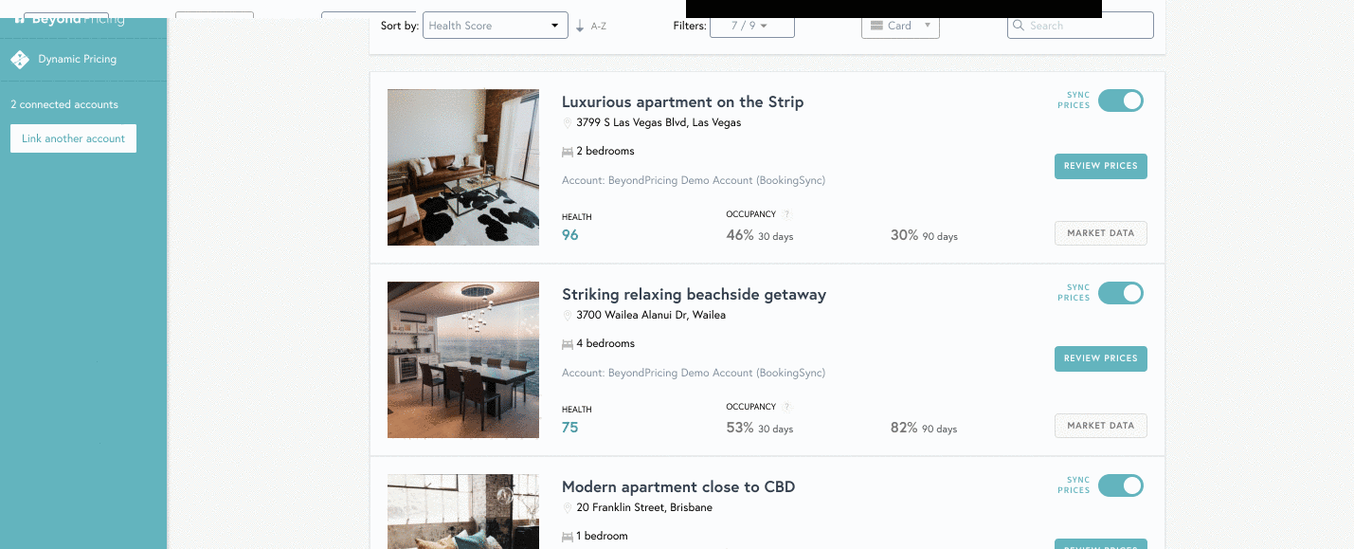This screenshot has width=1354, height=549.
Task: Click account text under the 2 bedrooms listing
Action: click(694, 180)
